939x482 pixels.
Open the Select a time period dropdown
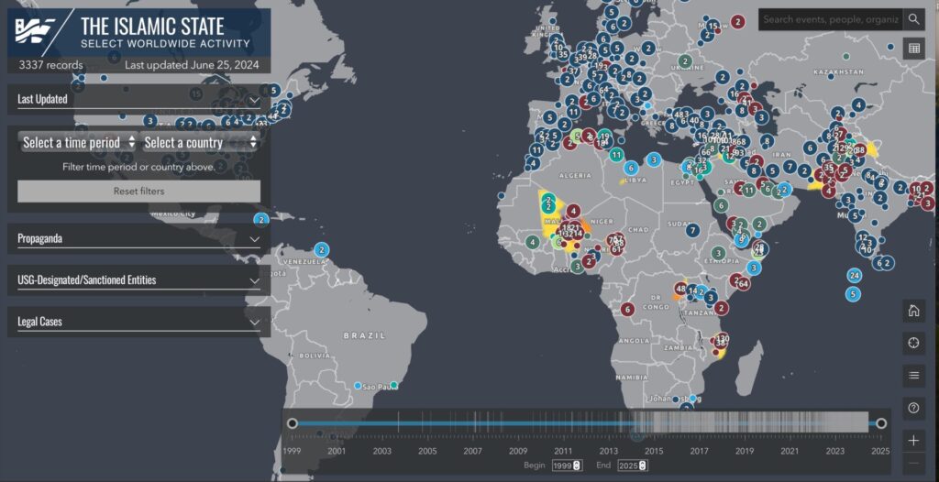click(x=79, y=143)
